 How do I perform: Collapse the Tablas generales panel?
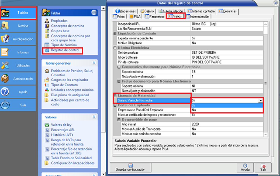pos(94,63)
